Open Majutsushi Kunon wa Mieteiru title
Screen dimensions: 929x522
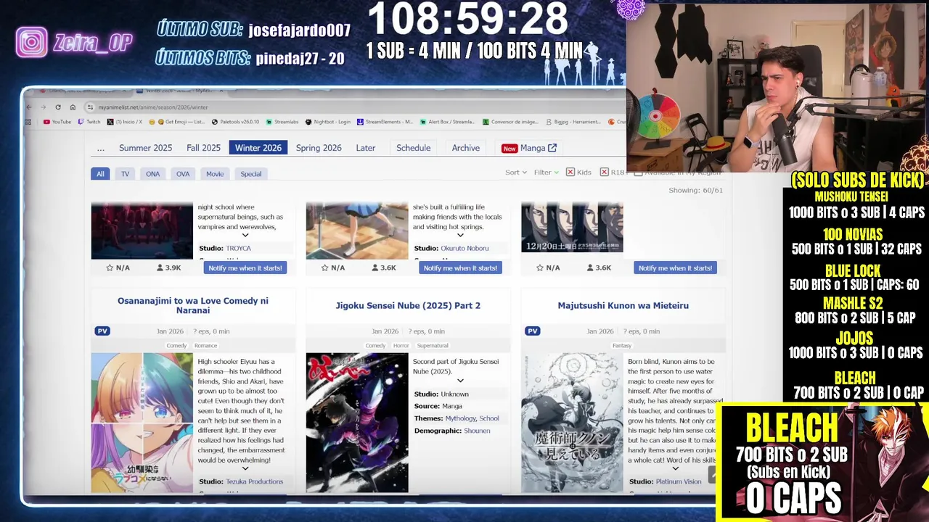(x=623, y=305)
